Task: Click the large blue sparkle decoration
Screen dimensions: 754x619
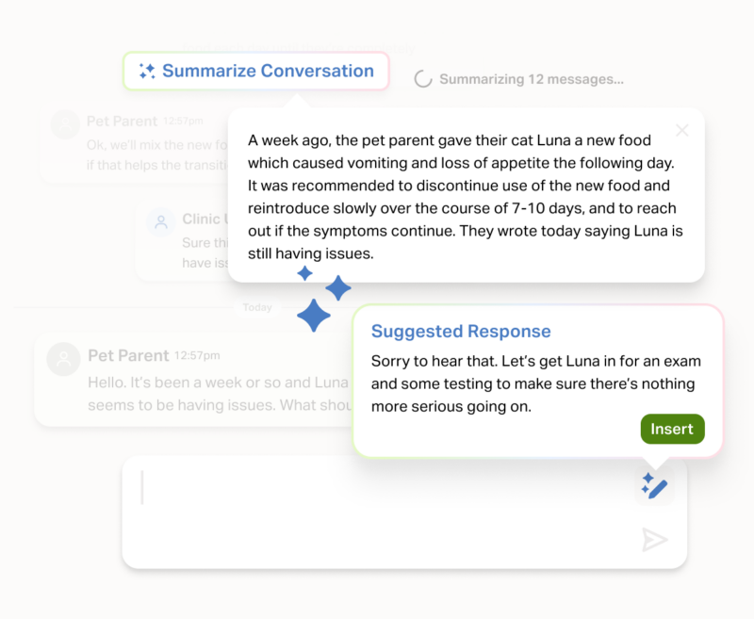Action: (x=315, y=314)
